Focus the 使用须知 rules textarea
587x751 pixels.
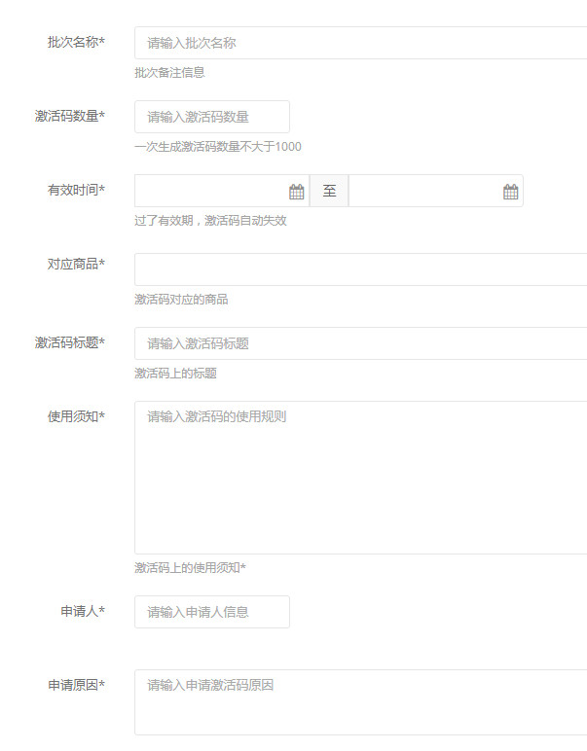(x=360, y=477)
